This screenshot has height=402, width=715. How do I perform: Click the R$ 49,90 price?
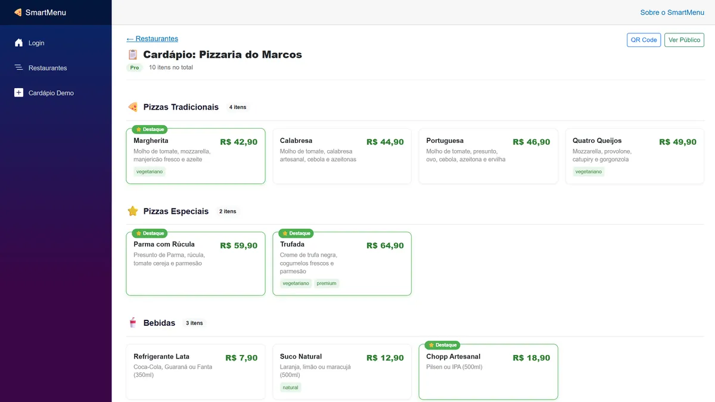pos(677,142)
